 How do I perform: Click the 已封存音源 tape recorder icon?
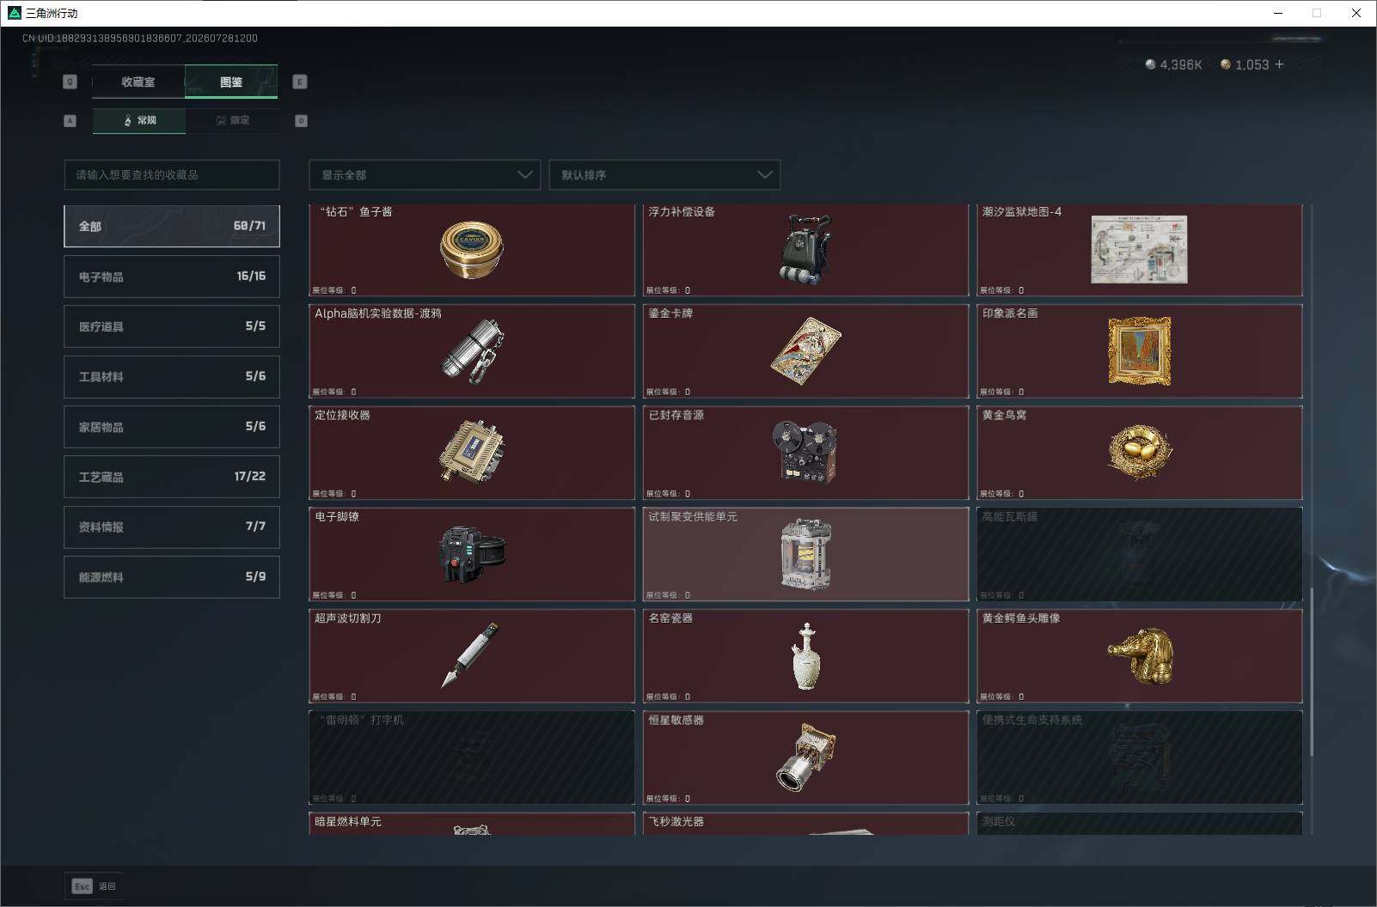pos(805,452)
